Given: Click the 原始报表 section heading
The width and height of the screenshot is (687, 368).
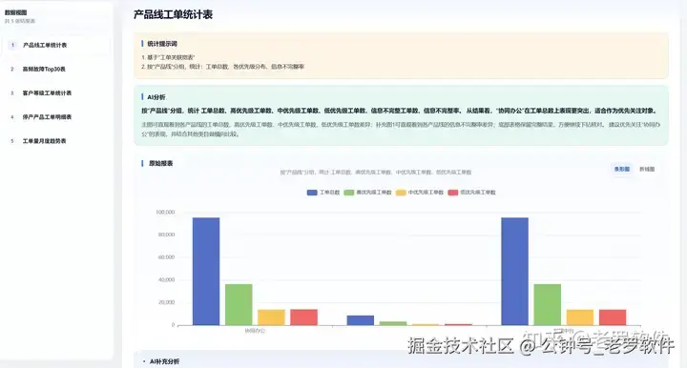Looking at the screenshot, I should [x=161, y=163].
